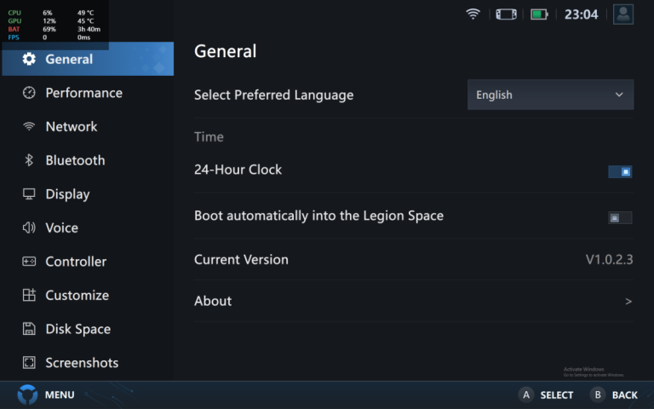The height and width of the screenshot is (409, 654).
Task: Click the Disk Space floppy icon
Action: coord(29,329)
